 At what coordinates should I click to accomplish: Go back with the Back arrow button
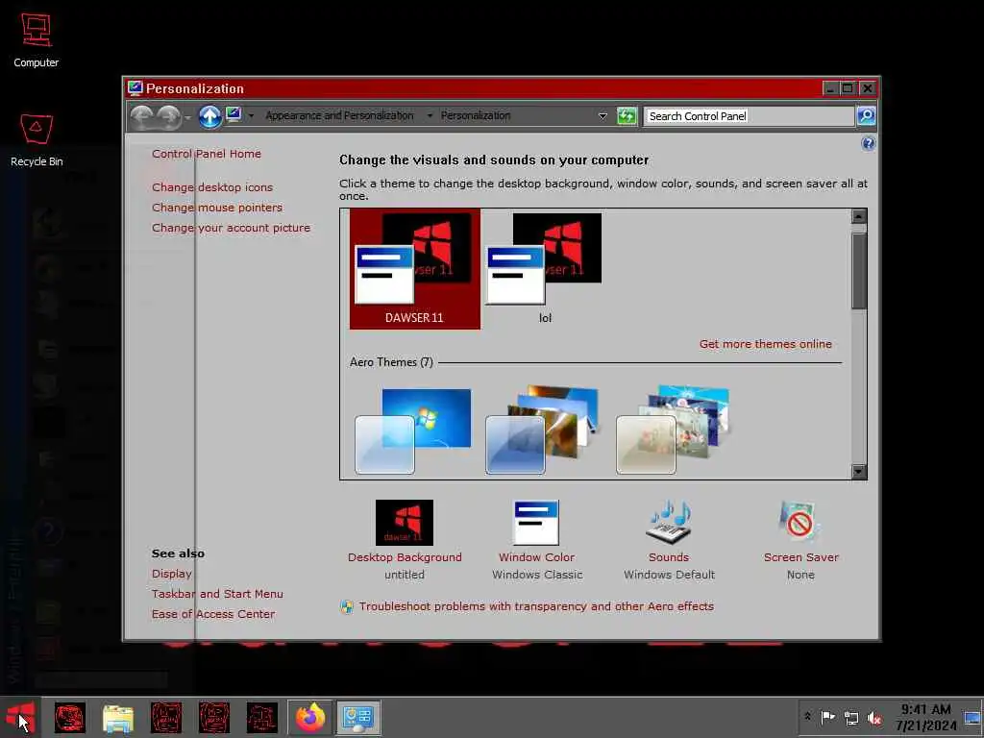[142, 116]
